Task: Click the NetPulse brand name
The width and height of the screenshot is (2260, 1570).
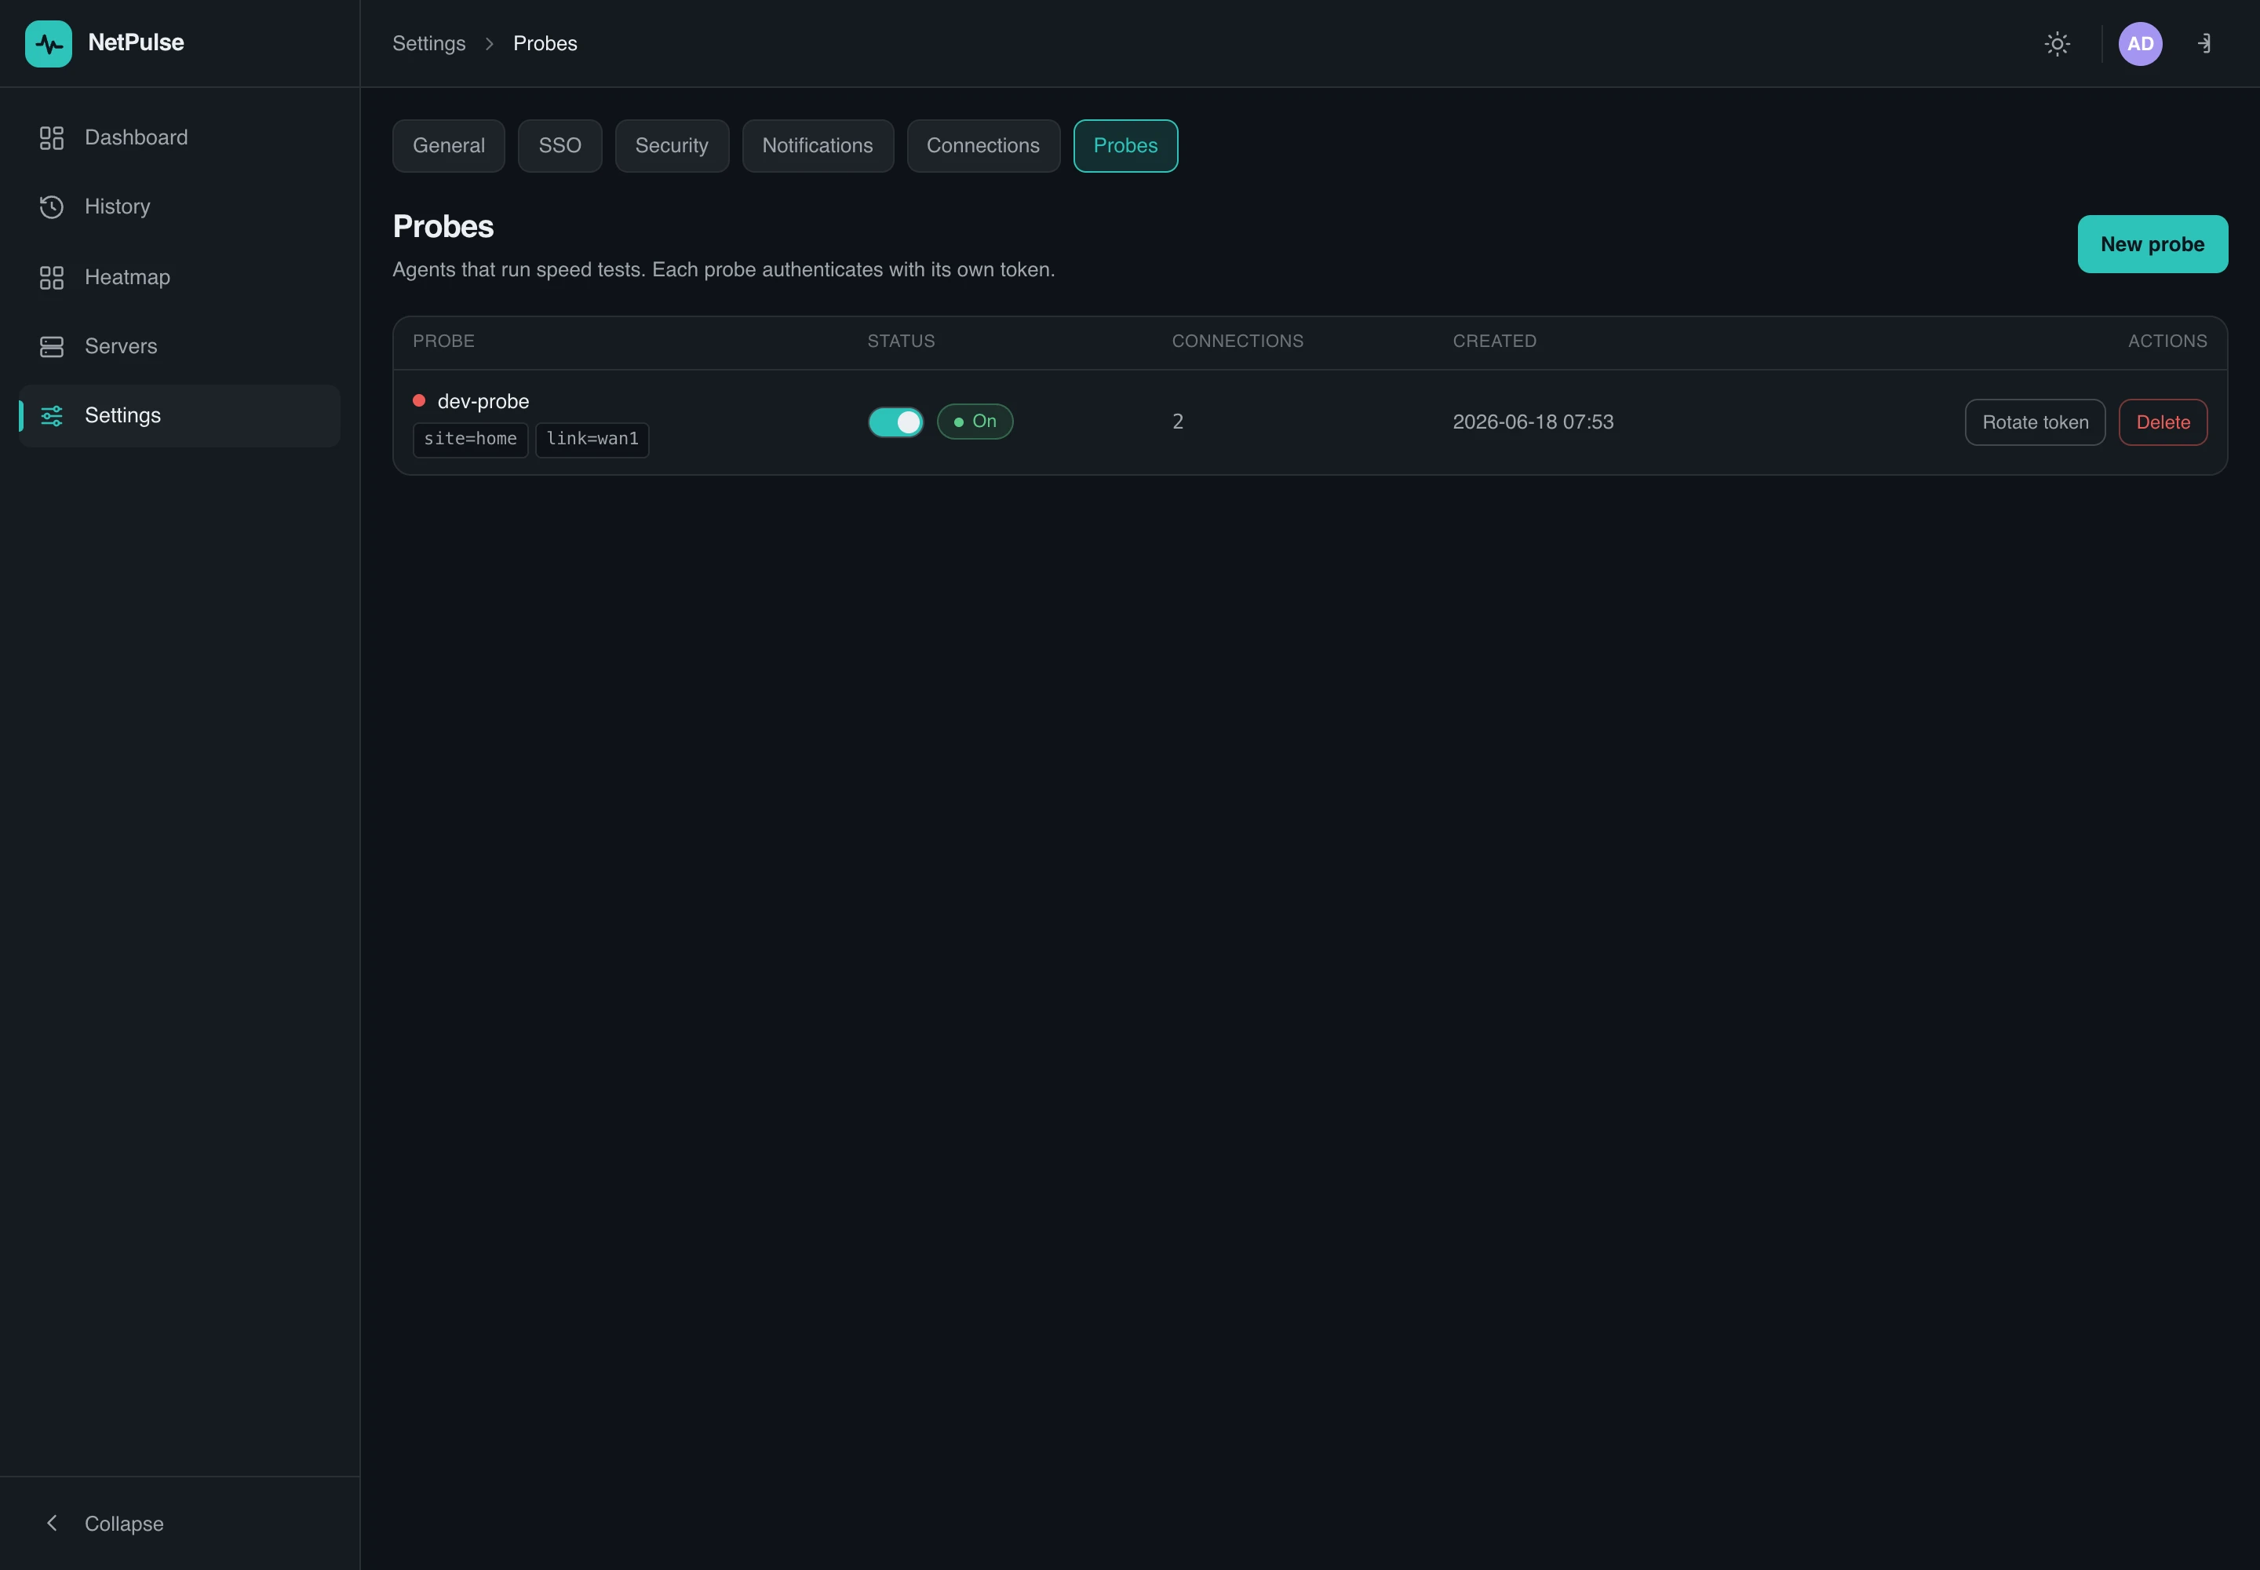Action: (136, 42)
